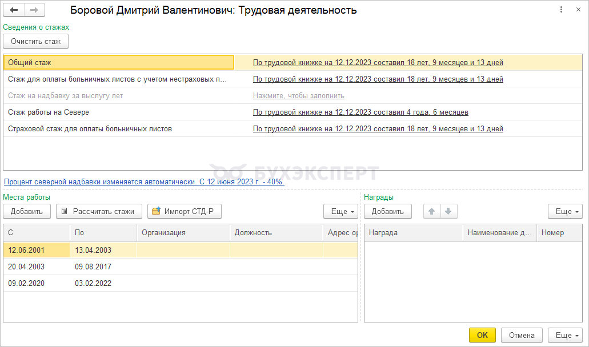589x347 pixels.
Task: Select the start date 12.06.2001 cell
Action: (37, 250)
